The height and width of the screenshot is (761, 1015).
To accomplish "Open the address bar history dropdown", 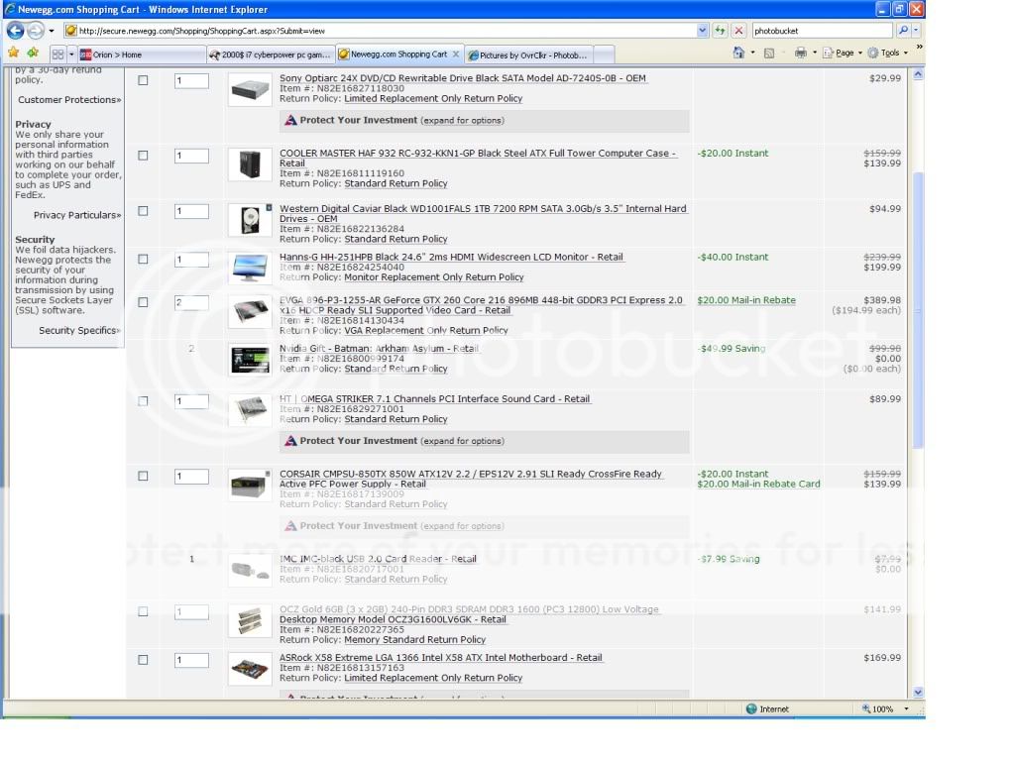I will [703, 31].
